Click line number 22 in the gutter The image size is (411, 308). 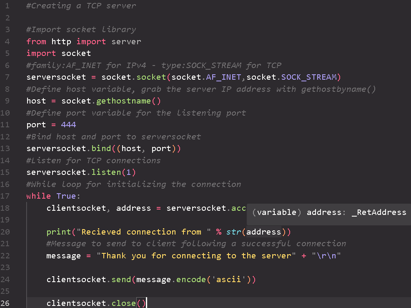coord(5,255)
